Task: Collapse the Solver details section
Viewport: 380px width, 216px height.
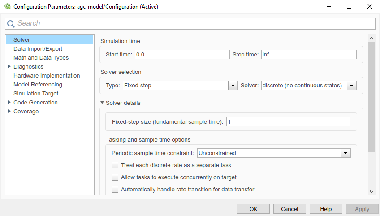Action: 103,103
